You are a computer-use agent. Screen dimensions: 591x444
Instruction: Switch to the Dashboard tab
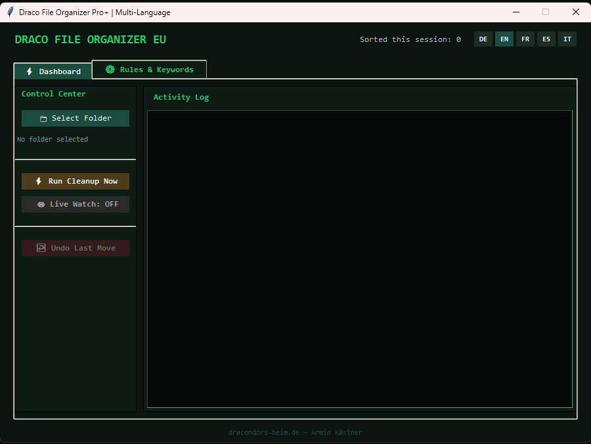[x=53, y=71]
